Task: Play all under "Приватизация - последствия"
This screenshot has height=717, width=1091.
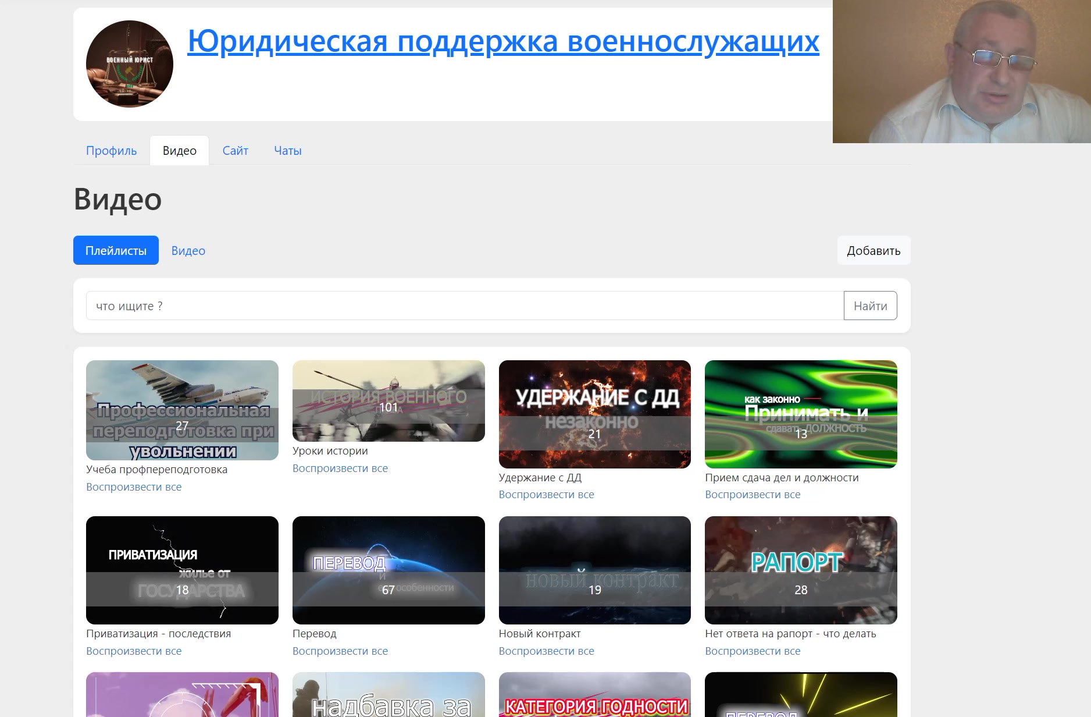Action: pyautogui.click(x=134, y=651)
